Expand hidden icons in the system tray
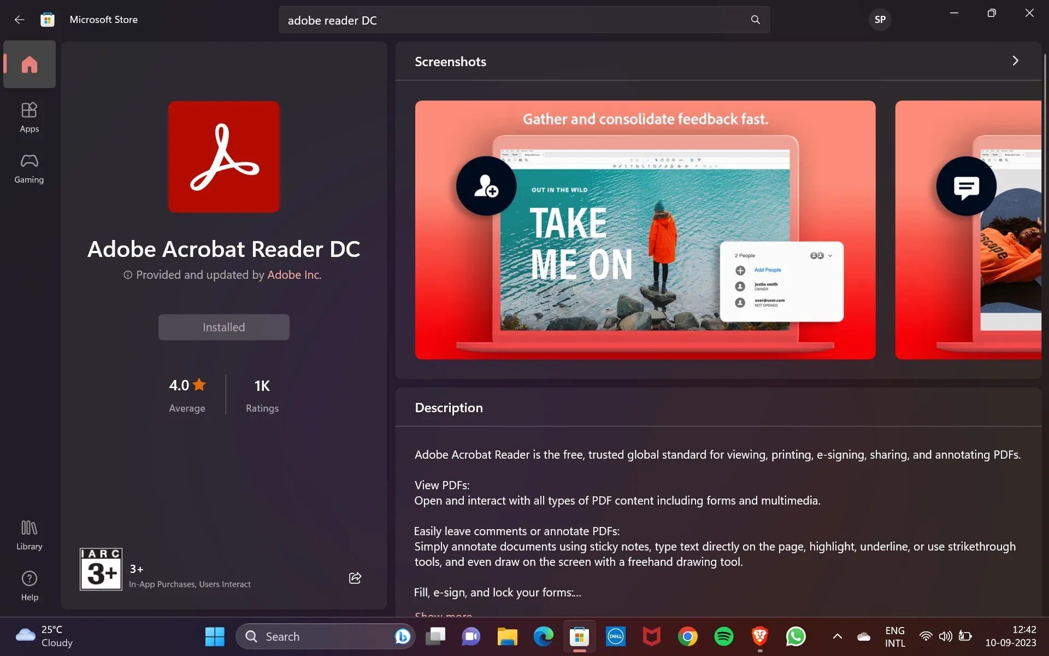The height and width of the screenshot is (656, 1049). click(x=837, y=636)
